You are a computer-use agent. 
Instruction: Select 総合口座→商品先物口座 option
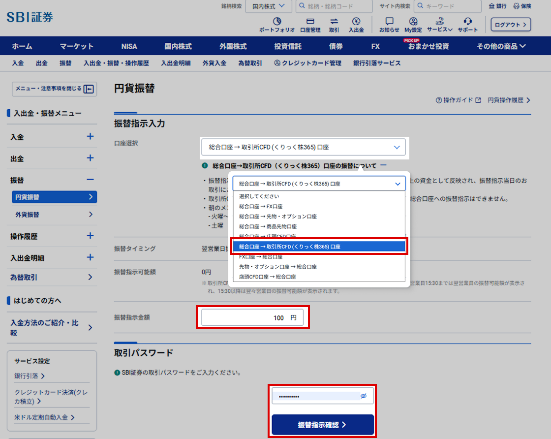click(x=319, y=226)
